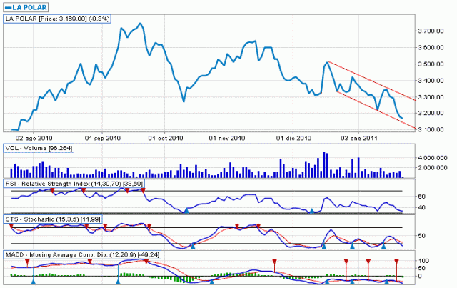
Task: Select the 01 nov 2010 date label
Action: pyautogui.click(x=227, y=138)
